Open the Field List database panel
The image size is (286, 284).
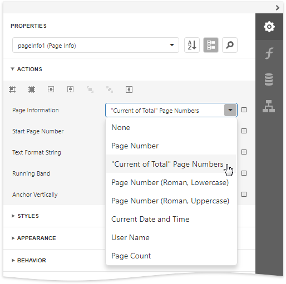(269, 79)
